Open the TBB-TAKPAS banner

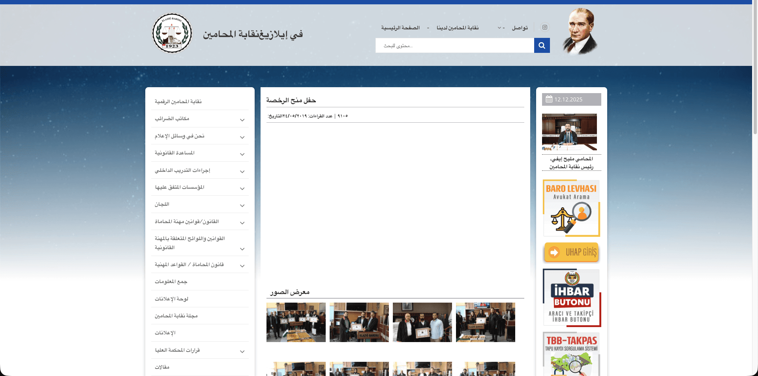571,354
